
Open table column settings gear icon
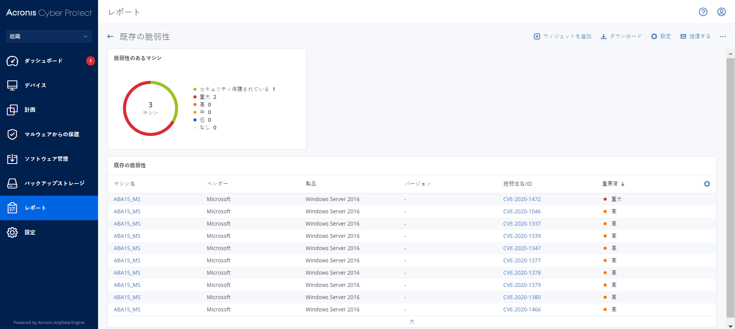click(x=707, y=184)
